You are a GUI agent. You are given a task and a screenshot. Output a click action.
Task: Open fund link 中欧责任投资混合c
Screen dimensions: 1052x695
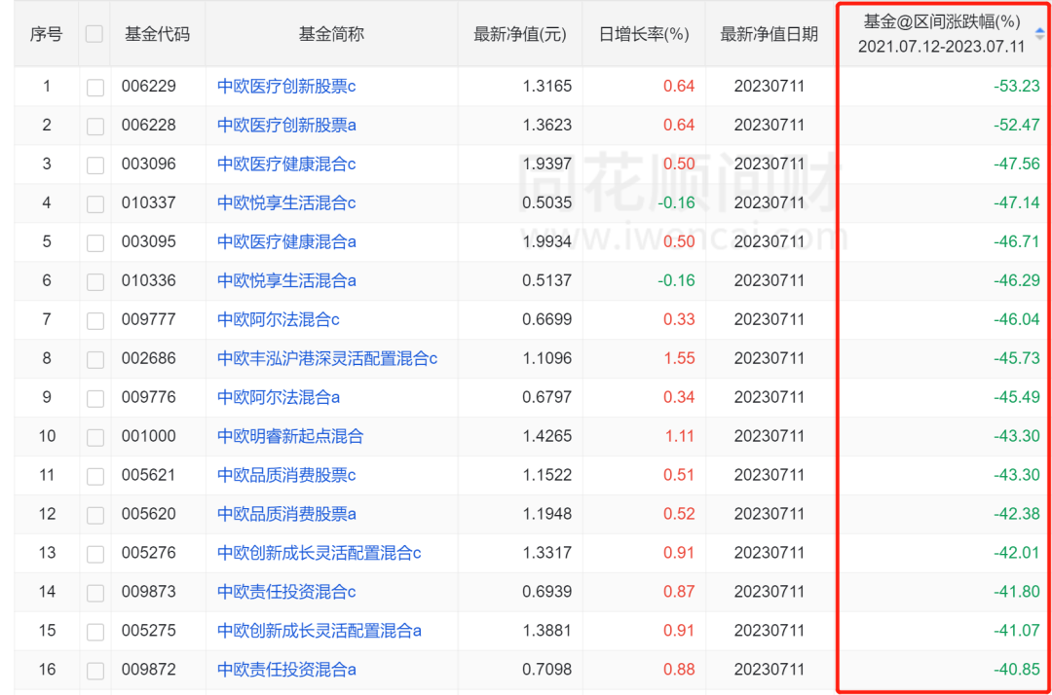click(286, 592)
